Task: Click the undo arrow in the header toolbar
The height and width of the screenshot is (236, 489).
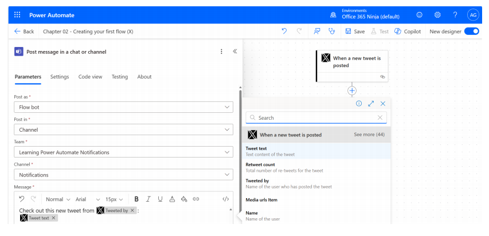Action: (x=284, y=31)
